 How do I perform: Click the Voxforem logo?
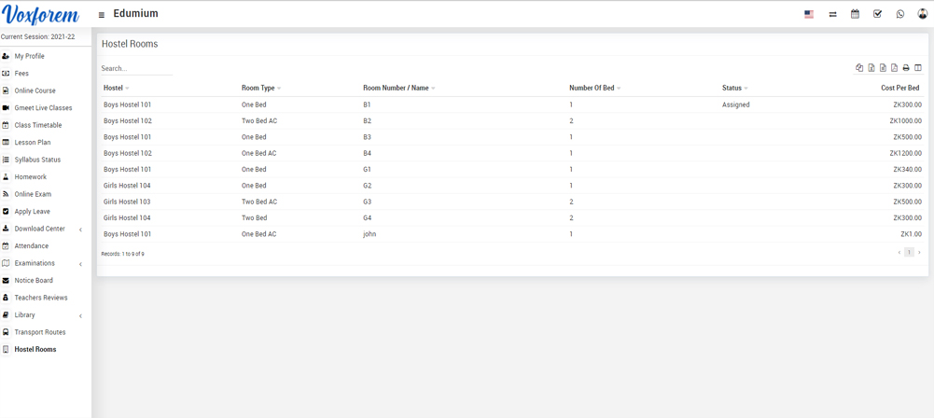tap(41, 15)
